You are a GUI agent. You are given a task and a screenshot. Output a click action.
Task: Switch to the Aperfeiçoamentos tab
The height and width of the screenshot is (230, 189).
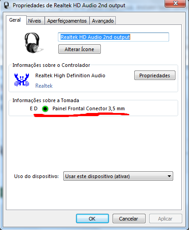67,21
